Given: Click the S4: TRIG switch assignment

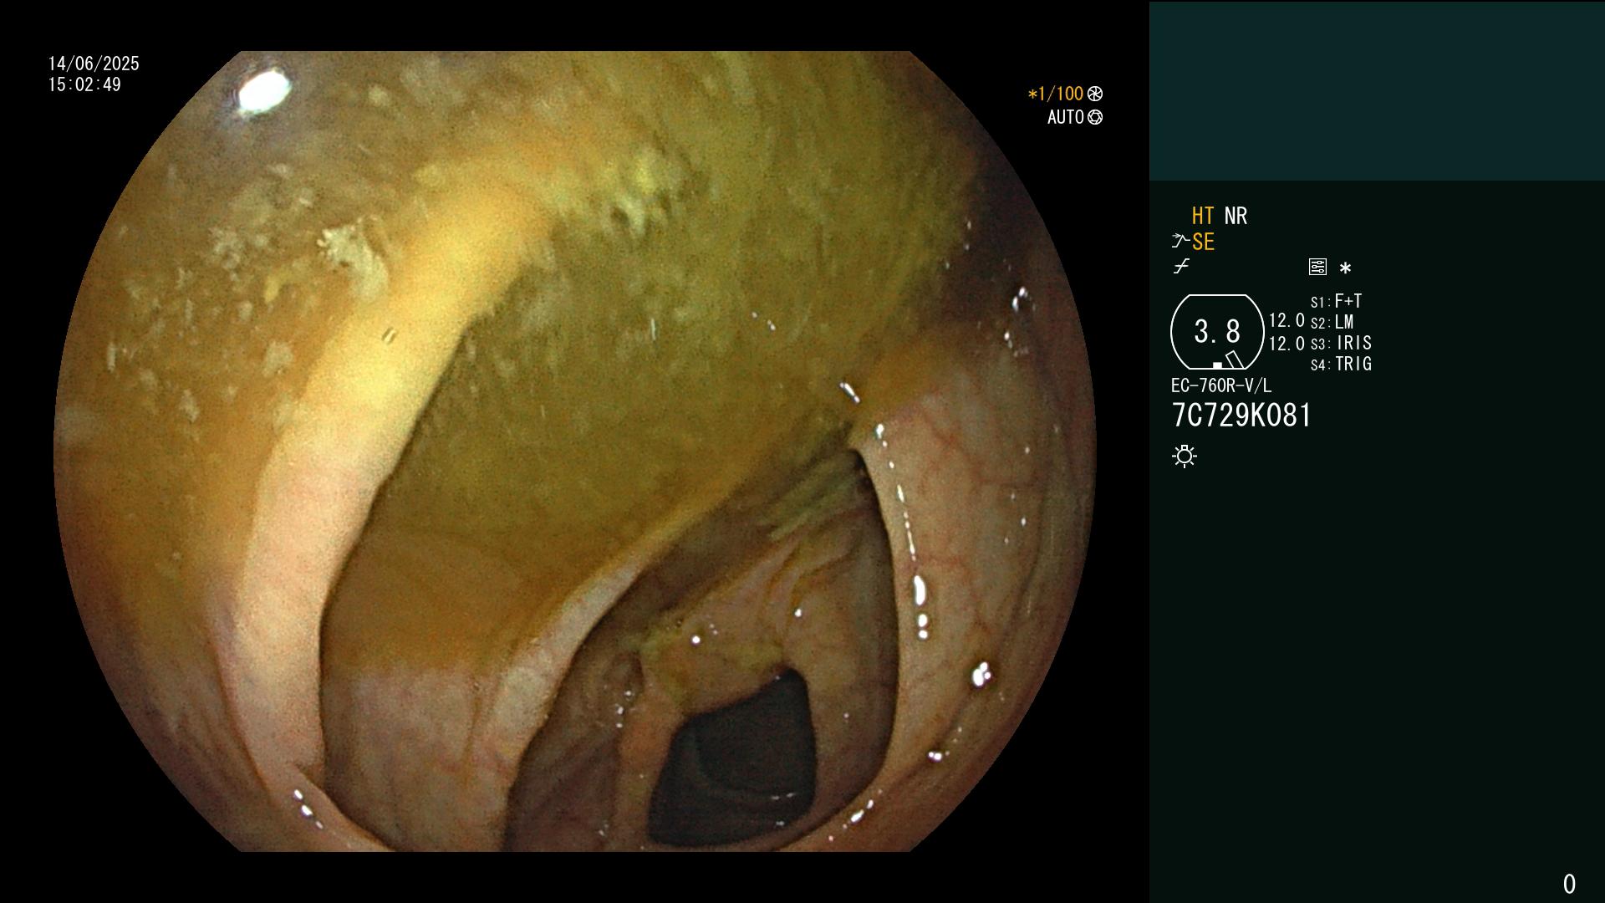Looking at the screenshot, I should [x=1341, y=364].
